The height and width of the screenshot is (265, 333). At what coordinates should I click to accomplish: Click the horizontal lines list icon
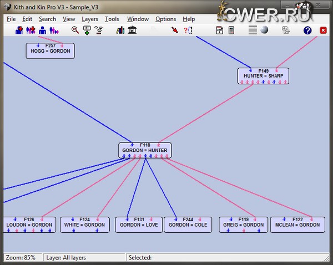click(x=253, y=30)
